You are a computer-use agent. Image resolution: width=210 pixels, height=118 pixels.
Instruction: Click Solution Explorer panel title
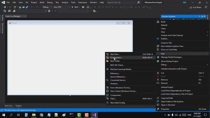click(x=168, y=16)
